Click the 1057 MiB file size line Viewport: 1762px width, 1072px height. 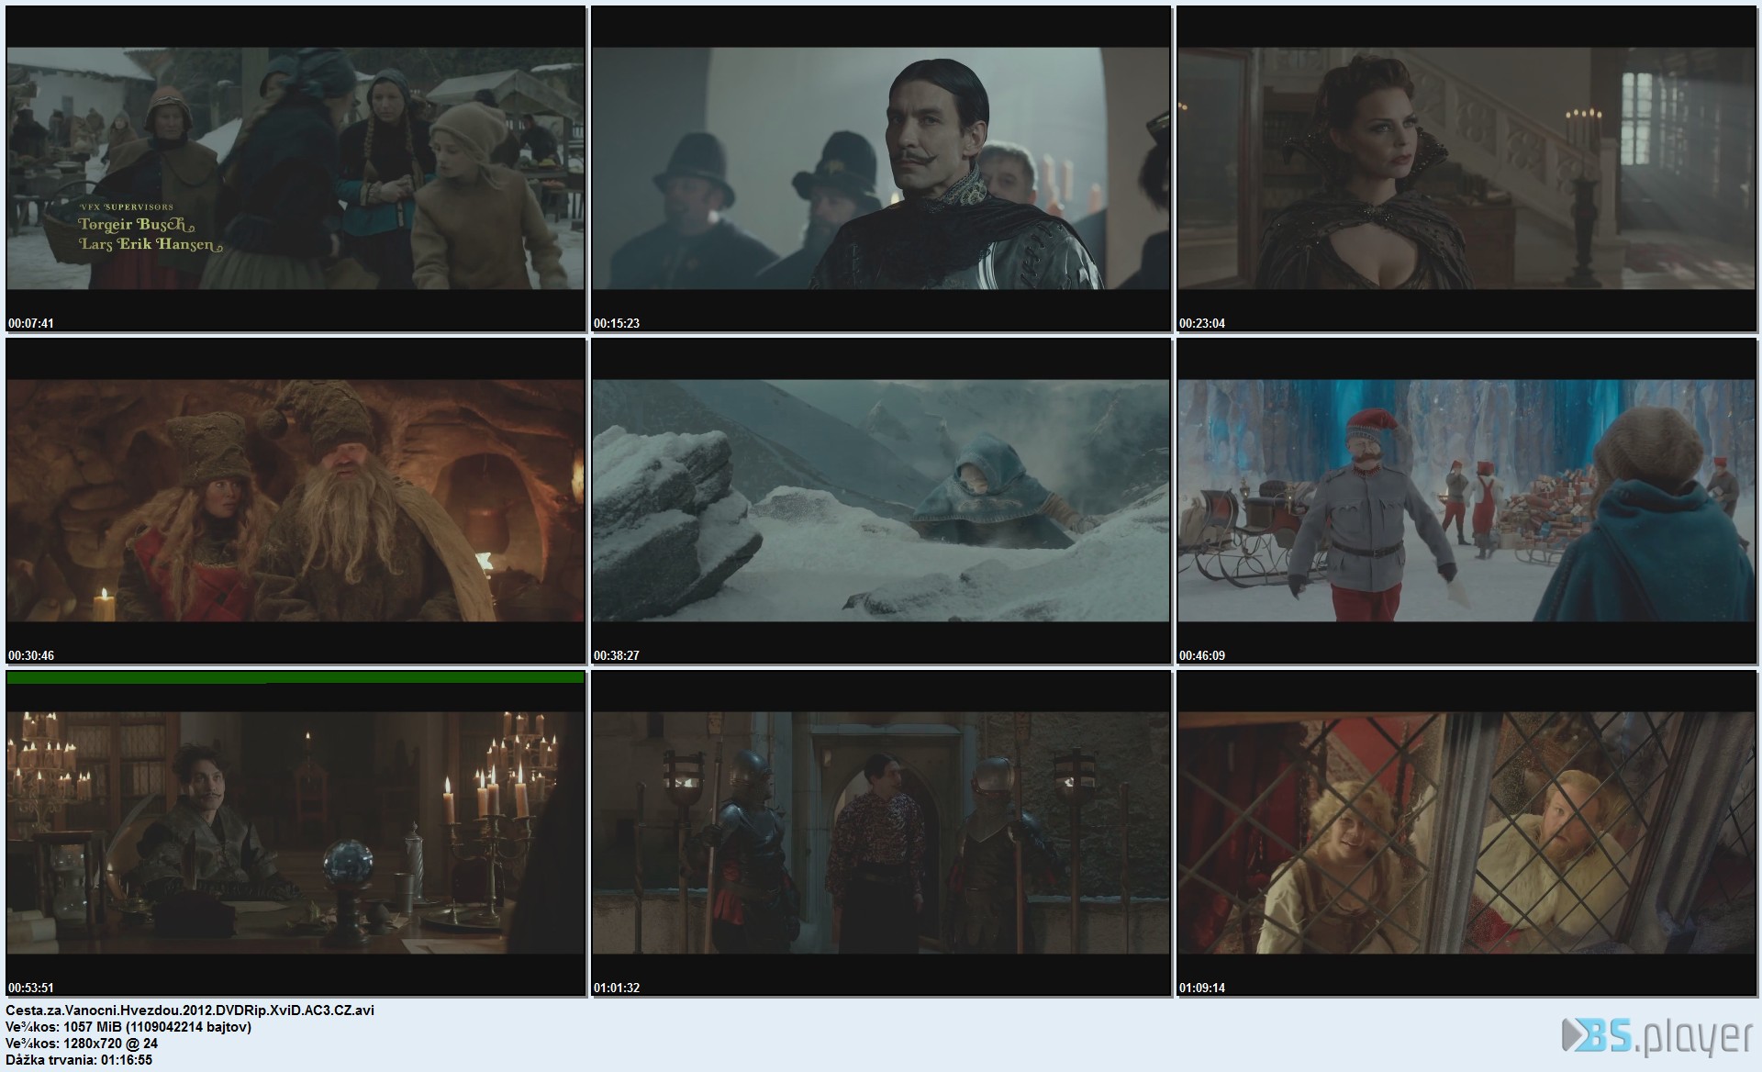pos(128,1027)
